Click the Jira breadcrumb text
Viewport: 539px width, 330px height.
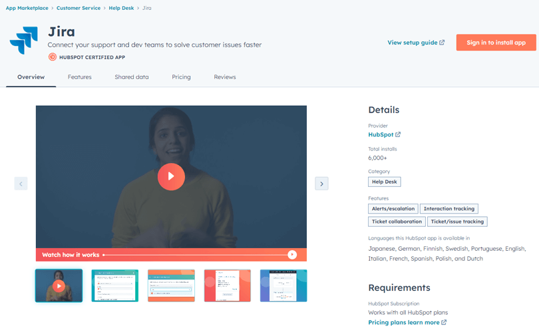(147, 8)
